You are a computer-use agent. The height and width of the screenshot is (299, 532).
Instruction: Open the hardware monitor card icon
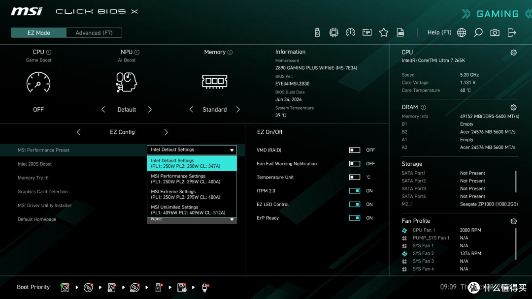(x=367, y=32)
